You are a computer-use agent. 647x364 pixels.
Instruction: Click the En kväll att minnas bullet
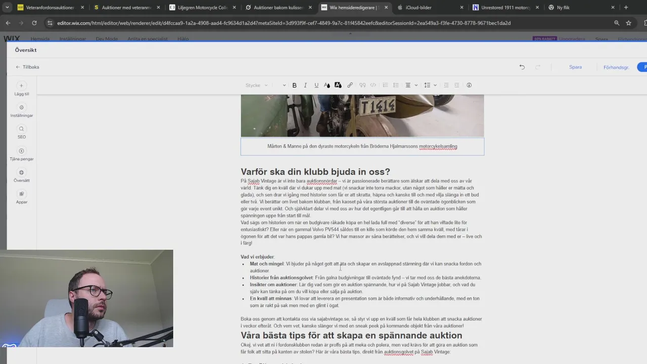click(x=364, y=302)
